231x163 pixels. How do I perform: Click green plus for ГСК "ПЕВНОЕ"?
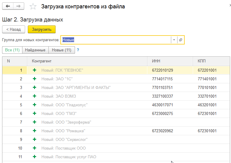34,70
